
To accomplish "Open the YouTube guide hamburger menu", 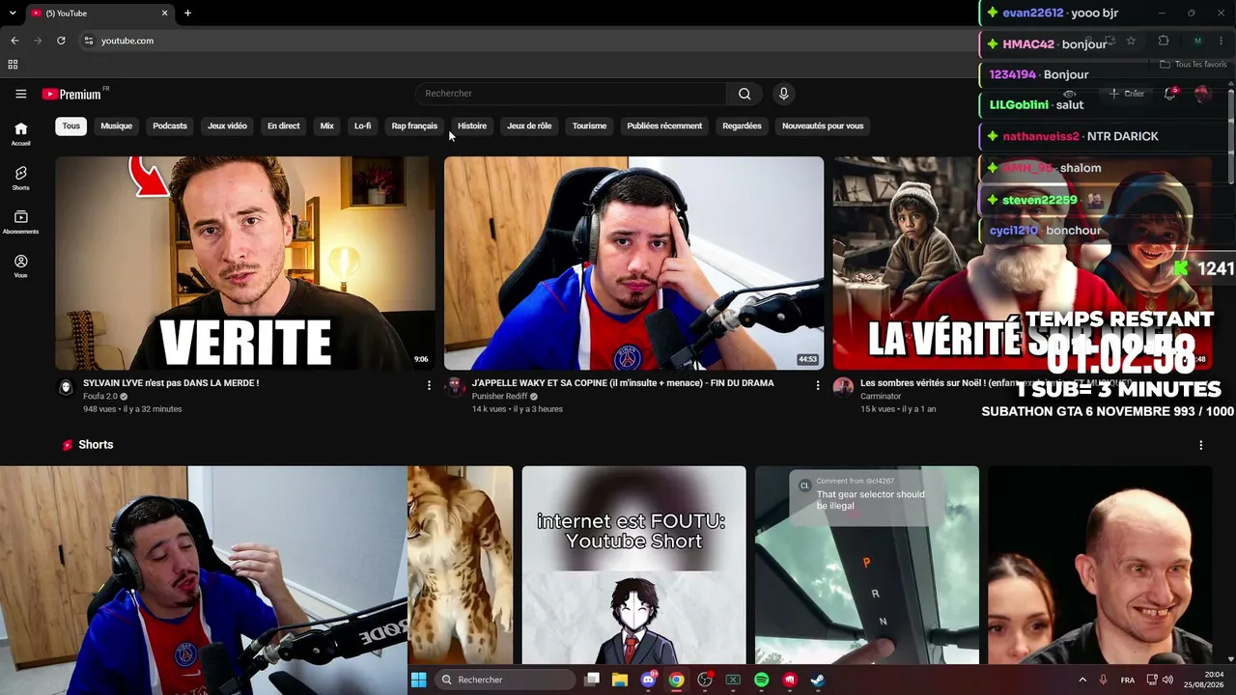I will (x=20, y=94).
